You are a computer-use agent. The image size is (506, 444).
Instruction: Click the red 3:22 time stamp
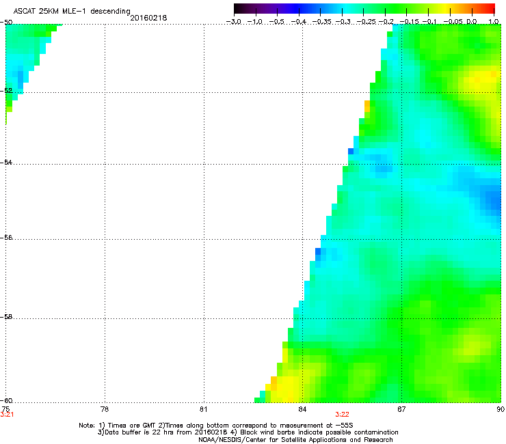(x=342, y=415)
